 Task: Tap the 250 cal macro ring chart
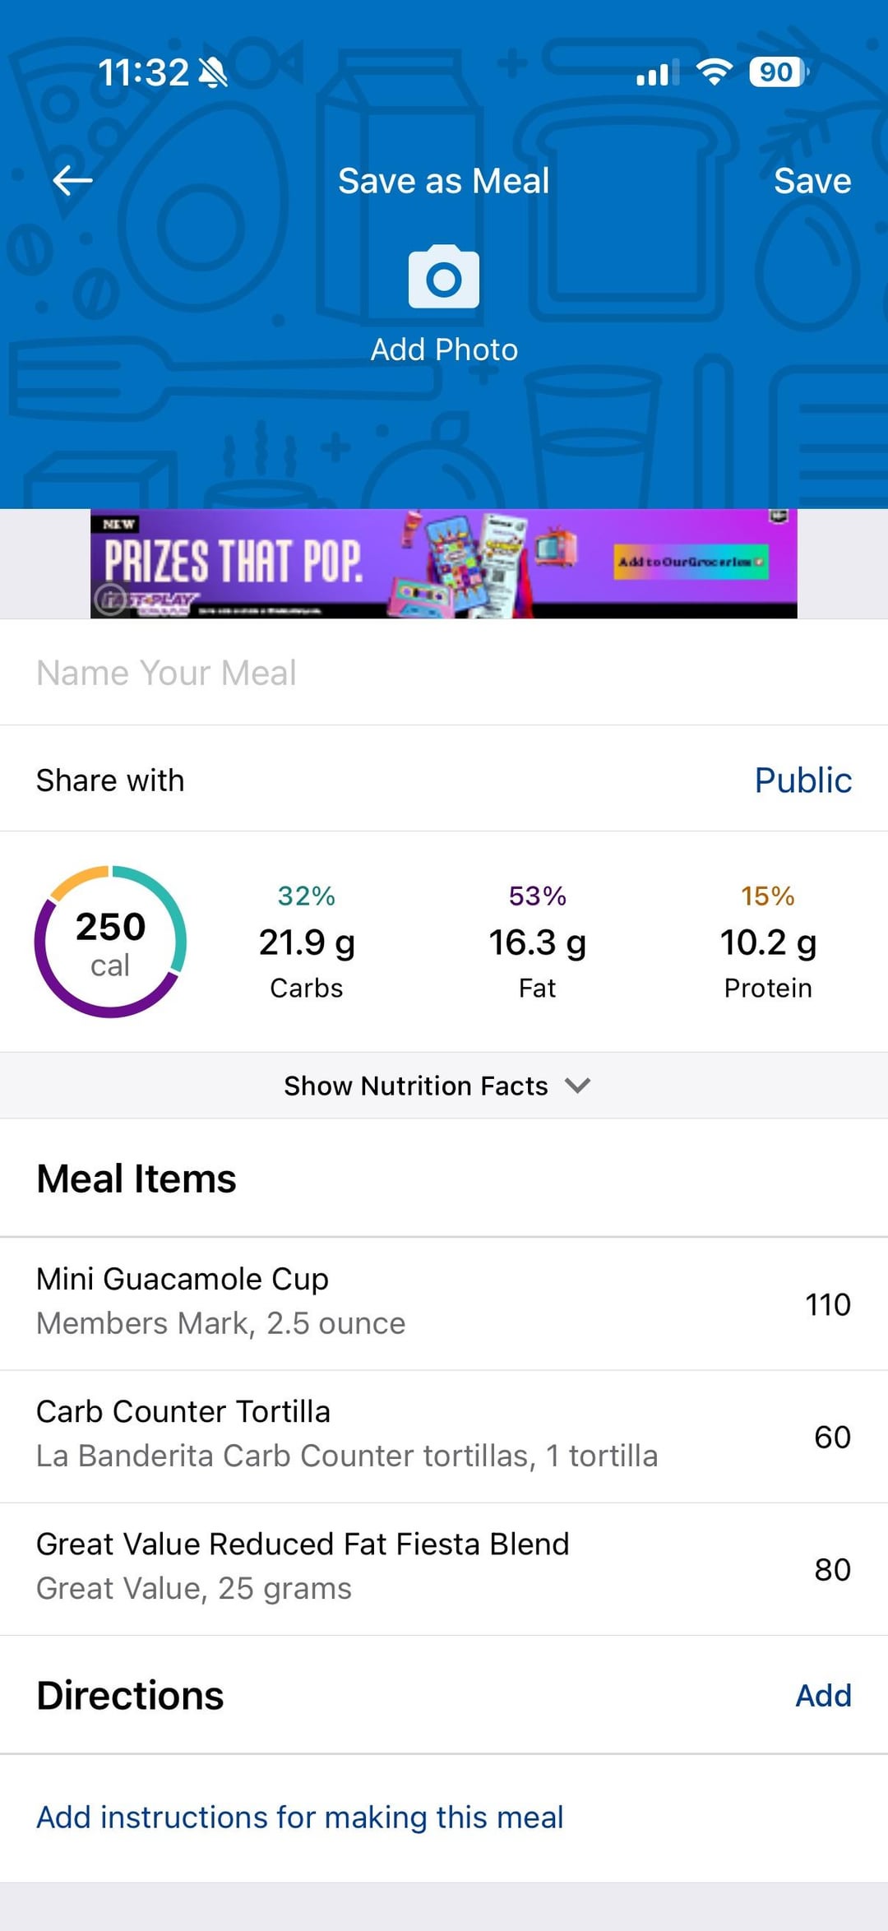click(110, 942)
